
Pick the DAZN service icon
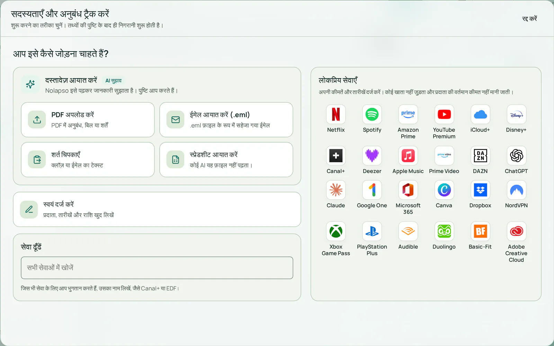[480, 155]
